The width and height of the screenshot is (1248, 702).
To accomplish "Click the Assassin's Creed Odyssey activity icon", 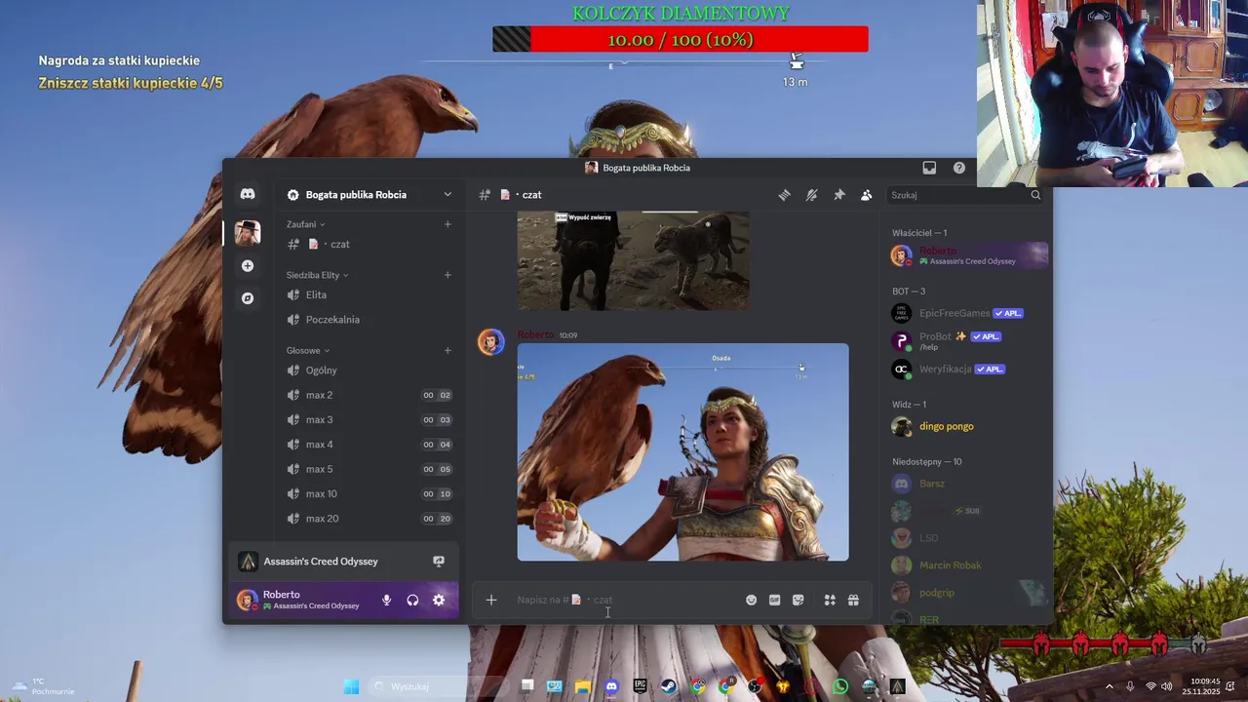I will (x=248, y=562).
